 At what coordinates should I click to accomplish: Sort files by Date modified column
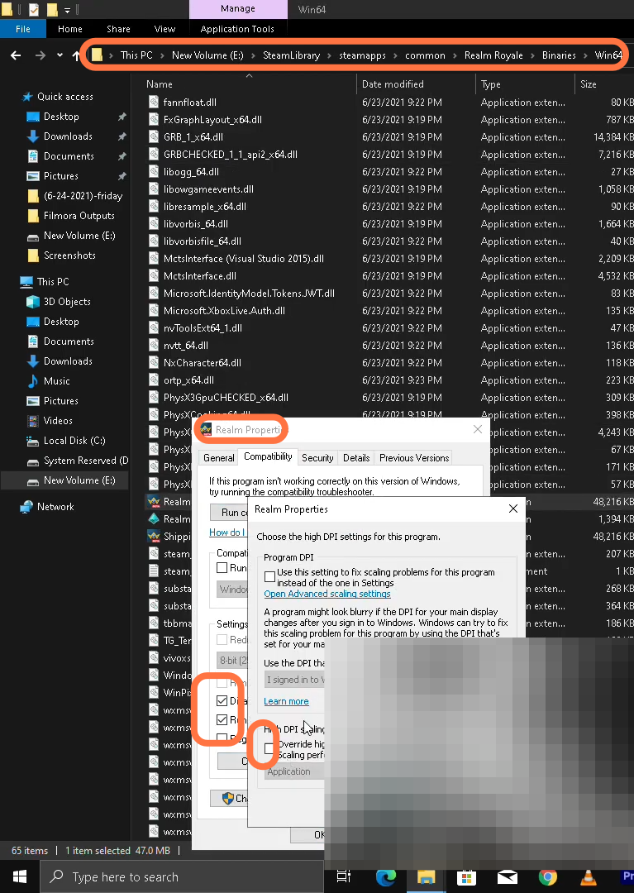(393, 84)
